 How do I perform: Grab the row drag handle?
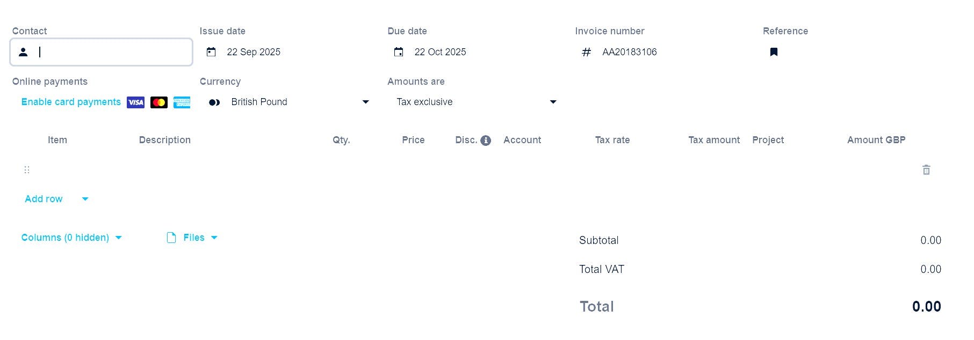click(27, 170)
